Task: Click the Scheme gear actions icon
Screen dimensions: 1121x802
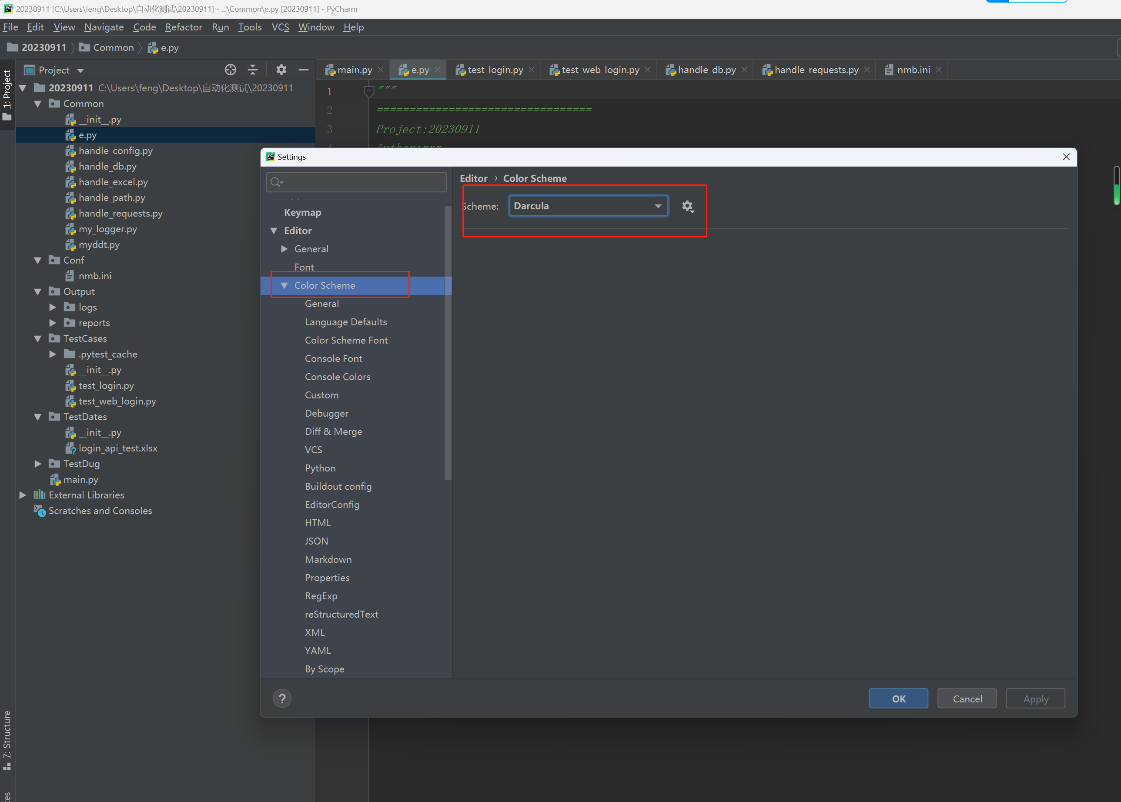Action: [687, 207]
